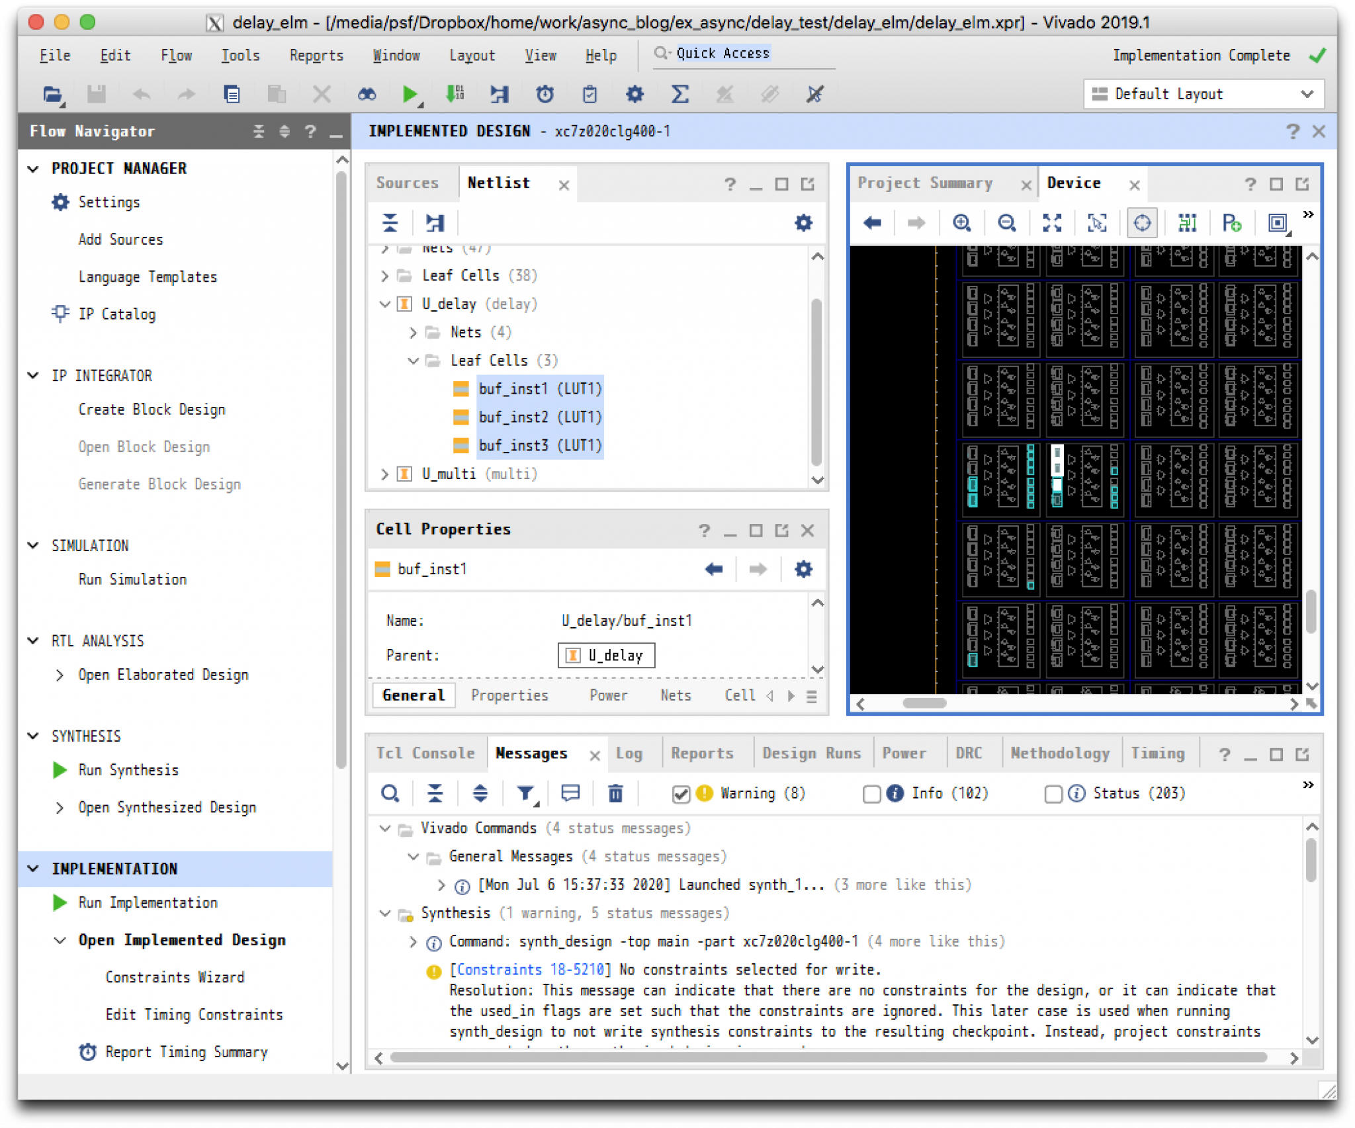This screenshot has width=1355, height=1128.
Task: Collapse the U_delay hierarchy node
Action: point(385,304)
